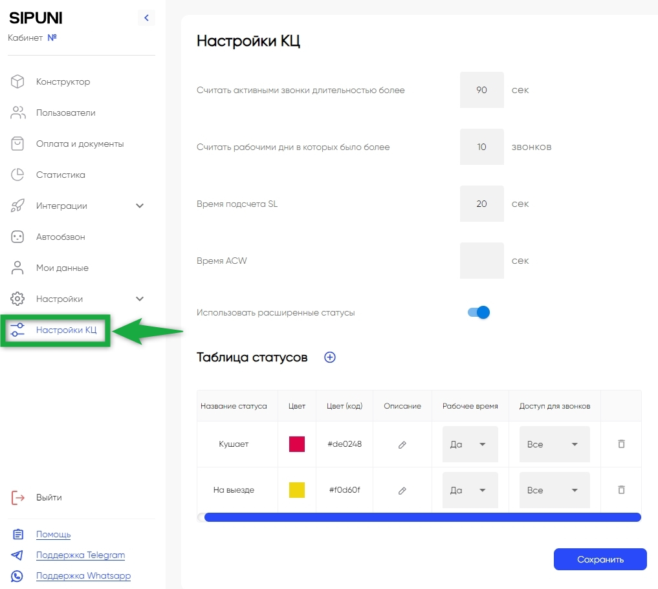Screen dimensions: 658x589
Task: Click color code #f0d60f cell
Action: coord(344,489)
